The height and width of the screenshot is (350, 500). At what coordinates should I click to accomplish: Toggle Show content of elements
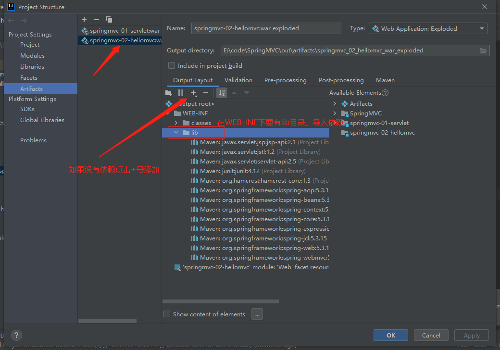167,314
